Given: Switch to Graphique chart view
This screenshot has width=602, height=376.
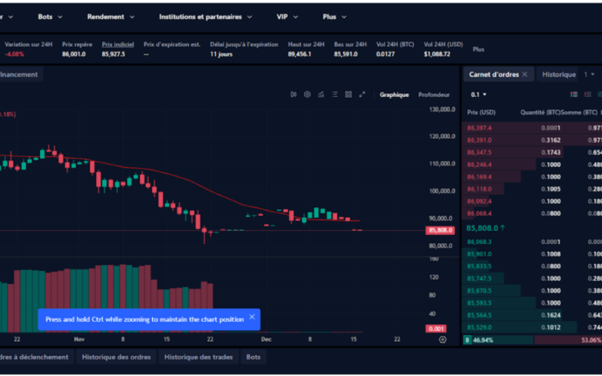Looking at the screenshot, I should [x=395, y=94].
